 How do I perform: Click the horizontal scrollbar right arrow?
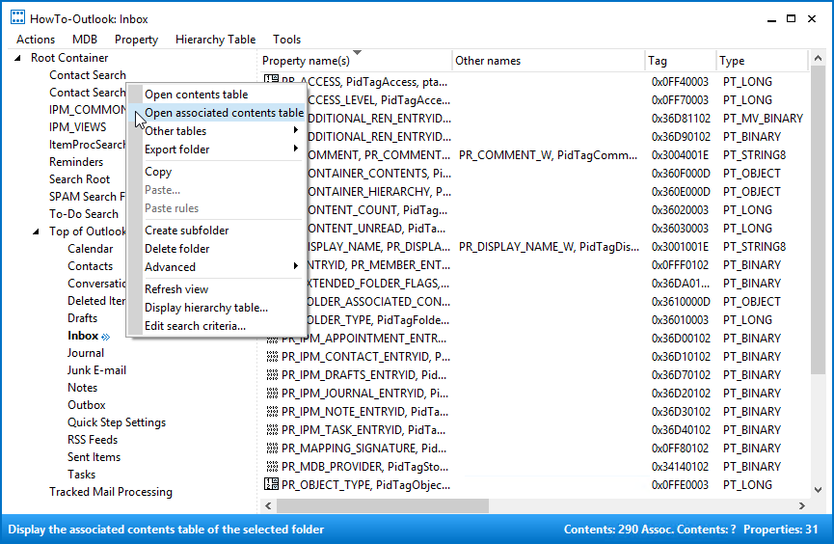coord(802,505)
